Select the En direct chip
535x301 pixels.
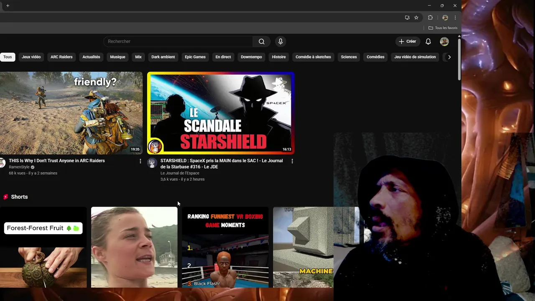223,57
